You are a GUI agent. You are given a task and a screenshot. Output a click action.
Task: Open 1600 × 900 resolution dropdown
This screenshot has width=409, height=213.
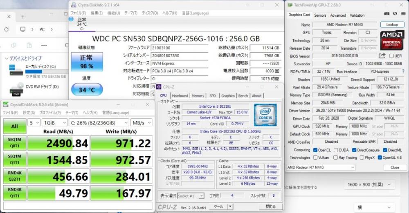click(x=369, y=184)
